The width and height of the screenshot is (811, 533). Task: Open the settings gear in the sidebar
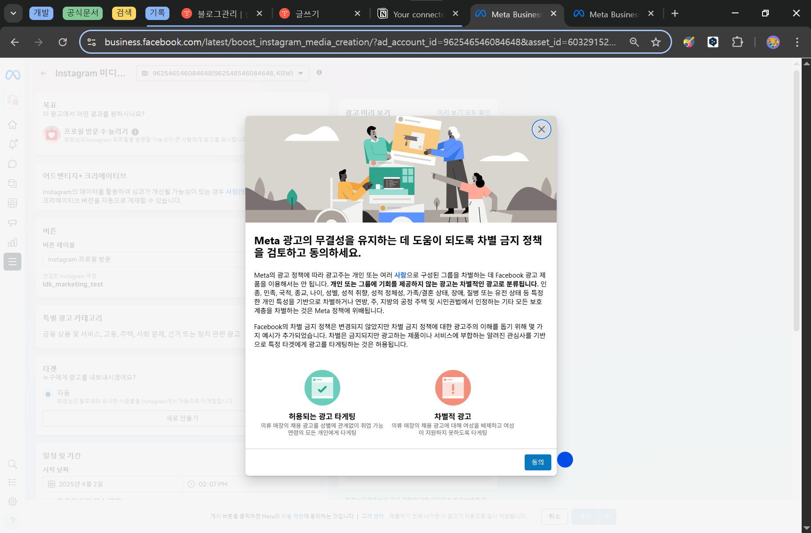[x=12, y=501]
